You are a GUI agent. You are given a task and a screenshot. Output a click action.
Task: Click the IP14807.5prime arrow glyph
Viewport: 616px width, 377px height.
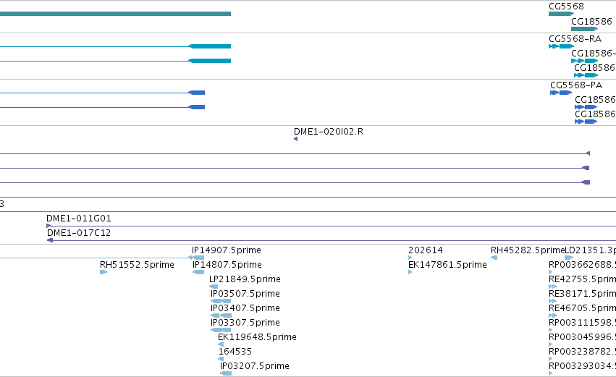pos(198,272)
